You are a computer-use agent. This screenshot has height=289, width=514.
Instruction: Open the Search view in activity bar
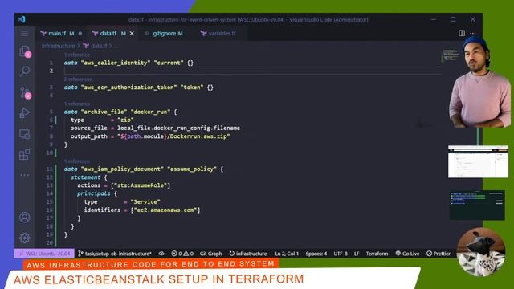click(25, 71)
